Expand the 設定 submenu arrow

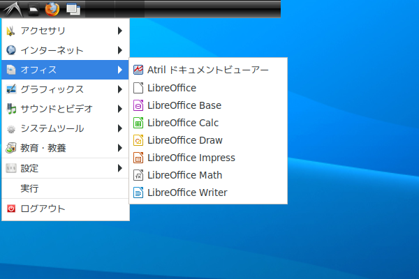click(120, 168)
